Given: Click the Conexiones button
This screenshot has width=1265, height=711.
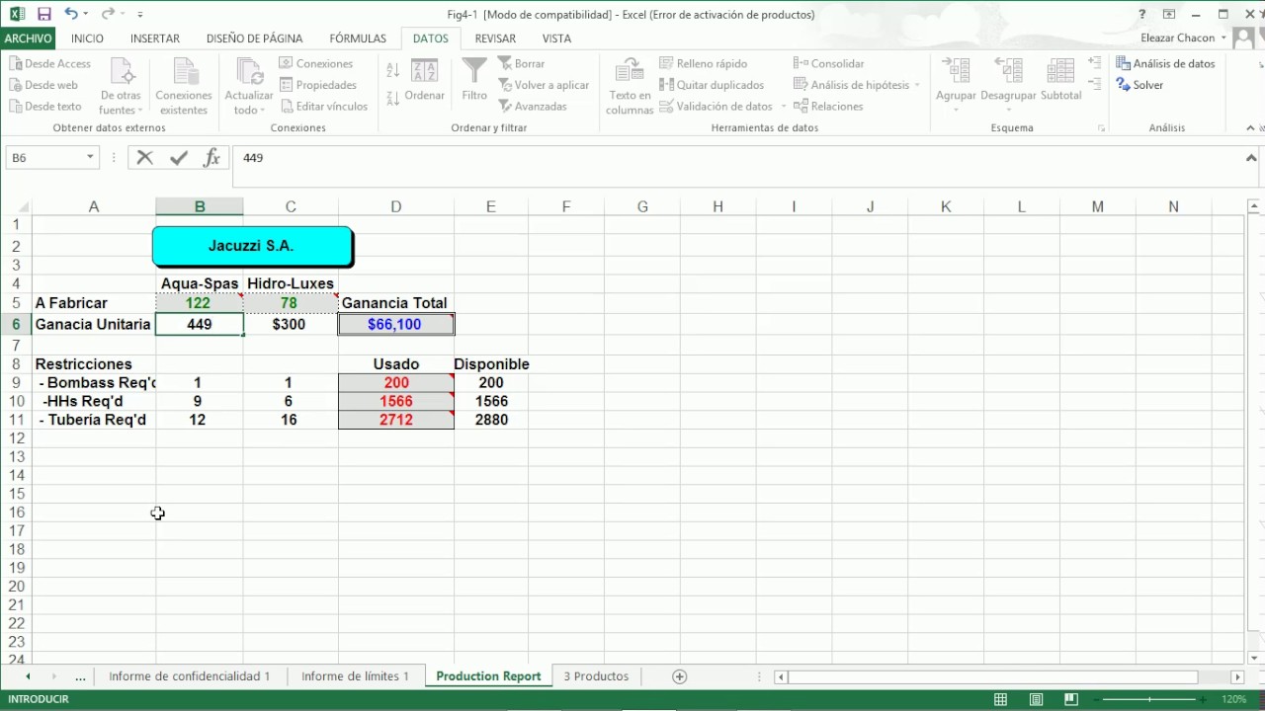Looking at the screenshot, I should tap(316, 63).
